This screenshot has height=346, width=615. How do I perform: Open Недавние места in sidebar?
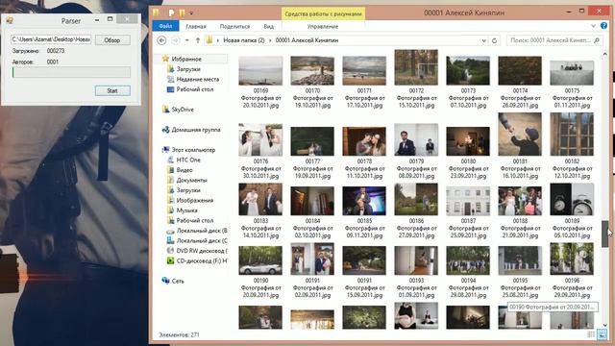tap(197, 79)
